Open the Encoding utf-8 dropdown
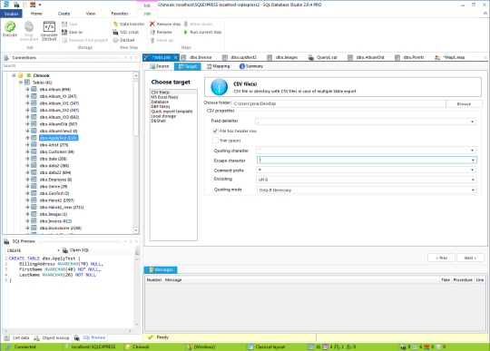This screenshot has width=490, height=351. click(x=473, y=180)
